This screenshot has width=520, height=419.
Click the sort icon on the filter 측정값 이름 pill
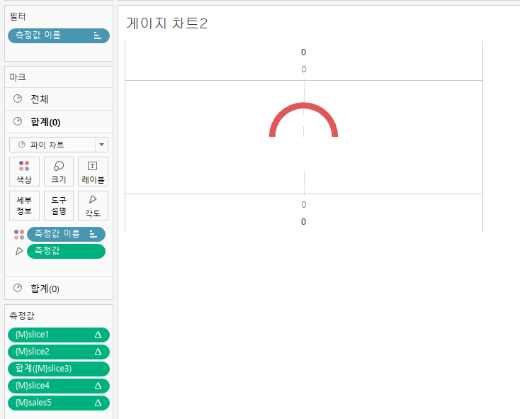click(98, 35)
